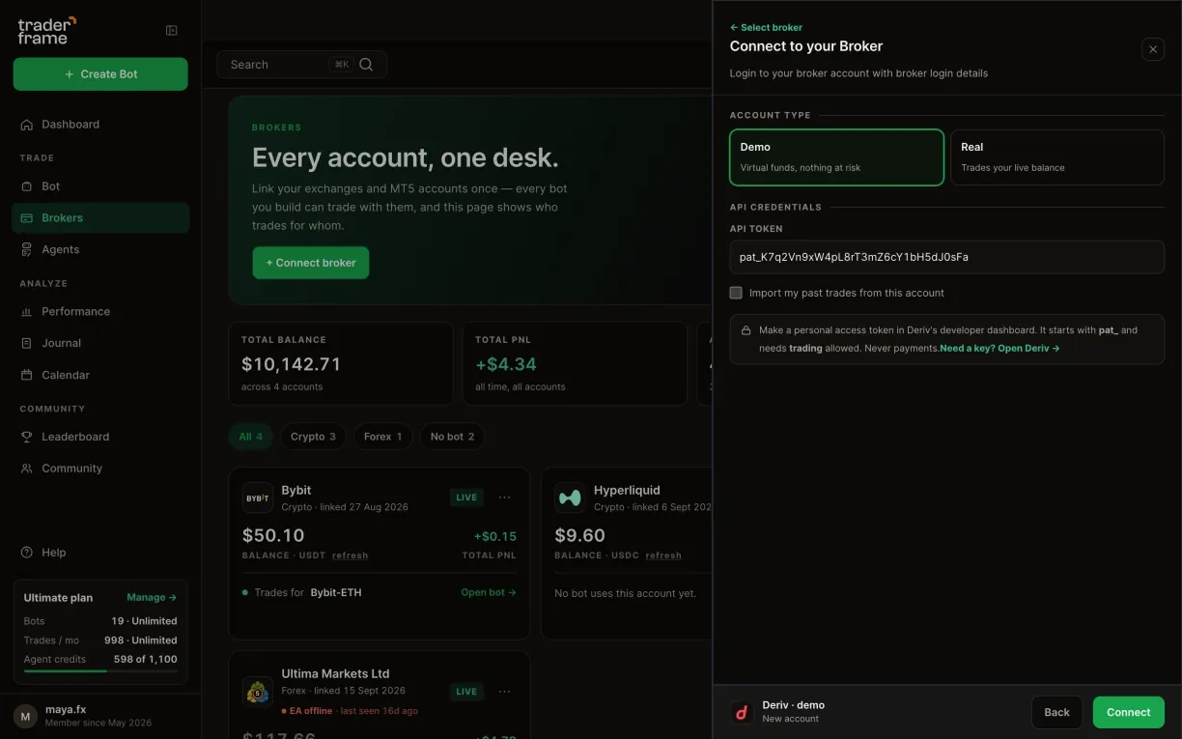Open the Calendar page
The image size is (1182, 739).
(x=100, y=375)
